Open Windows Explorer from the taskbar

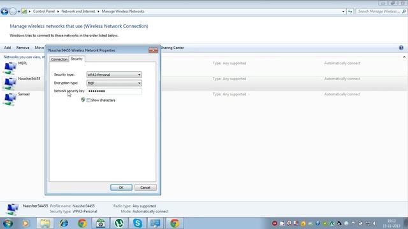pyautogui.click(x=45, y=223)
